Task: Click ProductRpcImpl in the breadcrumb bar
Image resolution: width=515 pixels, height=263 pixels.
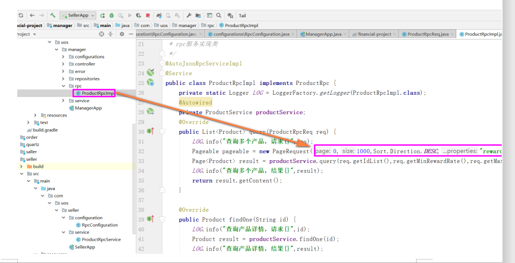Action: click(x=239, y=25)
